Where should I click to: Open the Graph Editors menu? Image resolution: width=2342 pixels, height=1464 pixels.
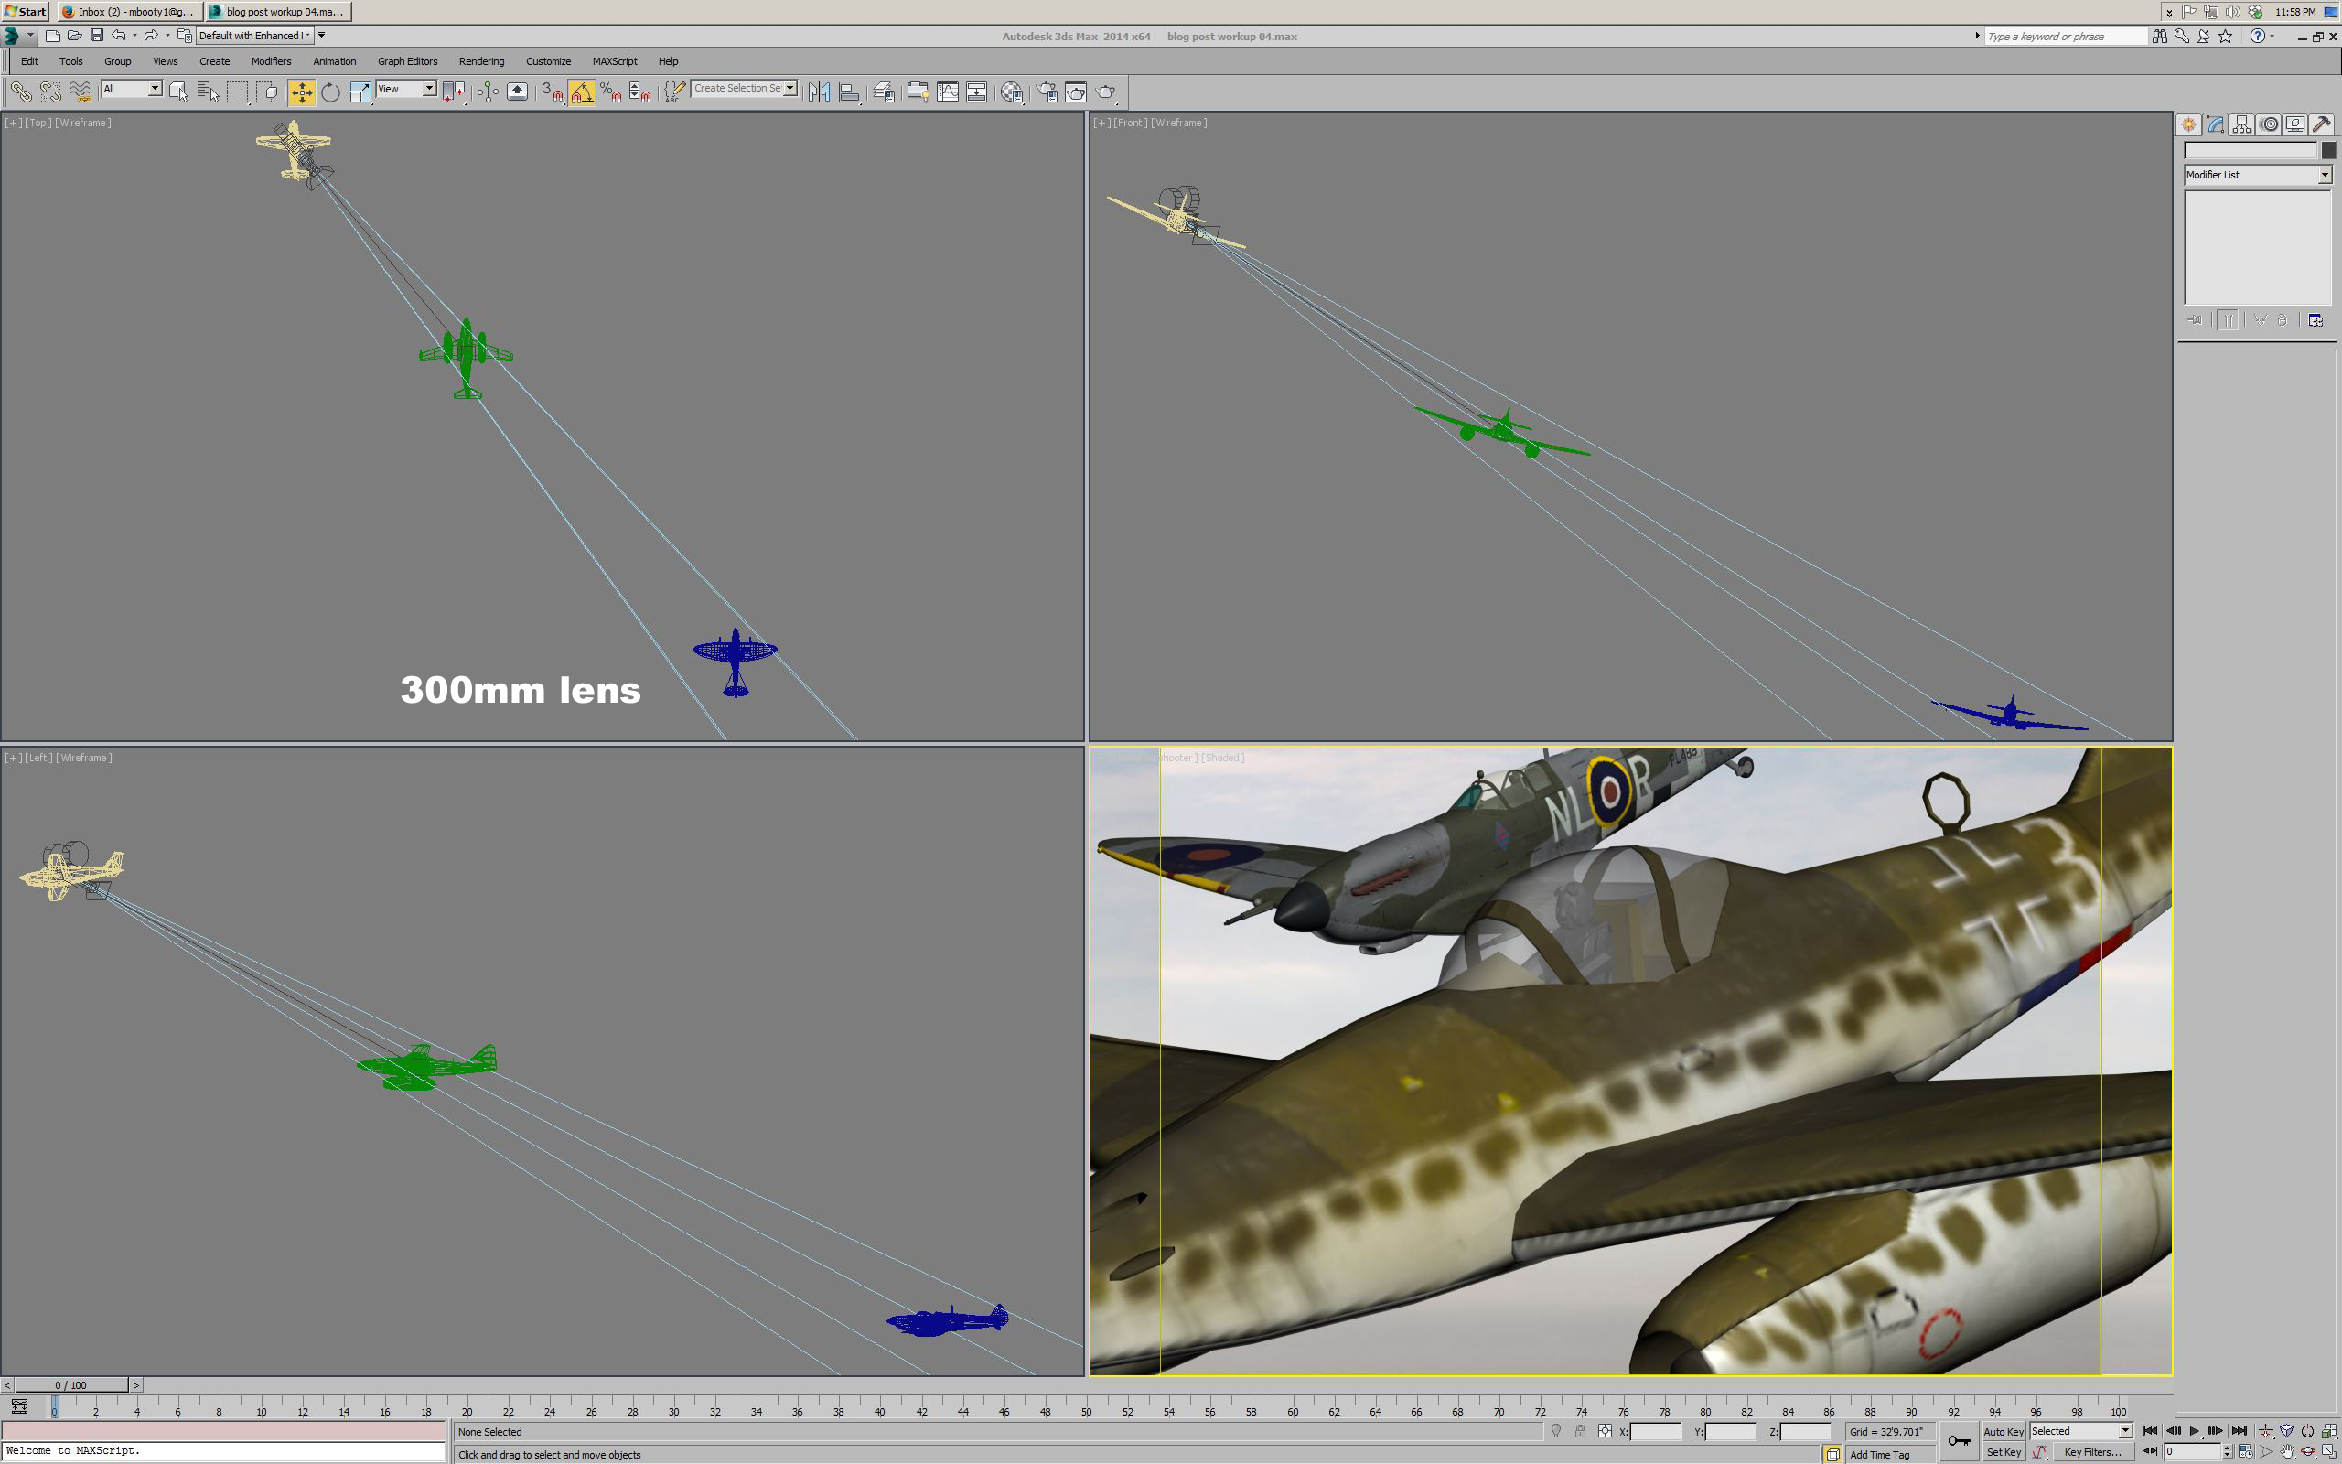[x=406, y=61]
